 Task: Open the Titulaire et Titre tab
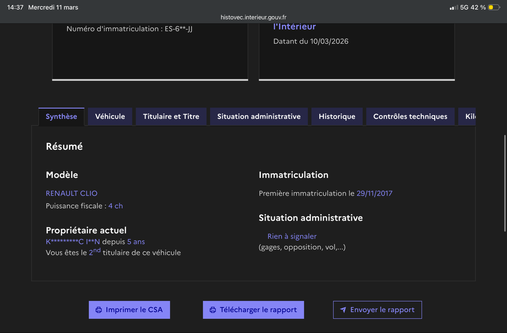[x=171, y=117]
